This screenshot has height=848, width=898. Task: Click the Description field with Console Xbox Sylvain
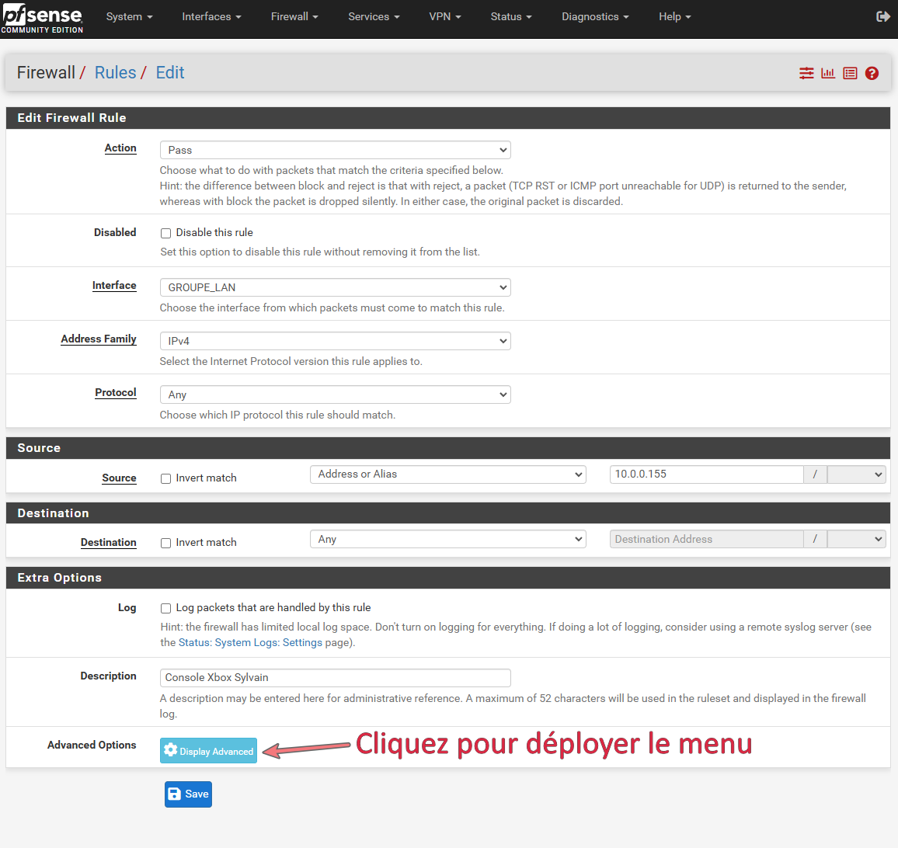coord(335,678)
